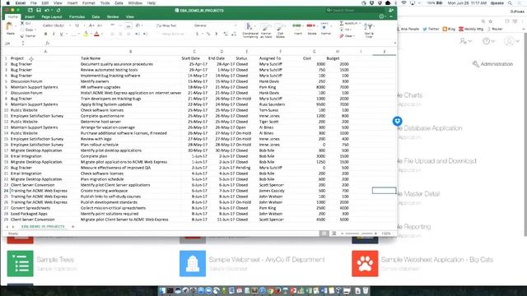Open Conditional Formatting
Viewport: 527px width, 296px height.
coord(250,30)
